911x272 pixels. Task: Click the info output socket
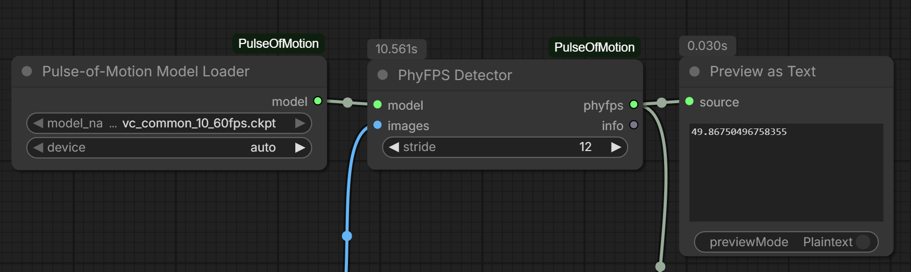(x=634, y=125)
